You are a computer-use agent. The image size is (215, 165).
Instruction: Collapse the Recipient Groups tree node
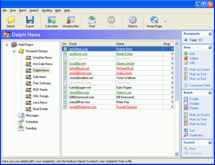14,51
